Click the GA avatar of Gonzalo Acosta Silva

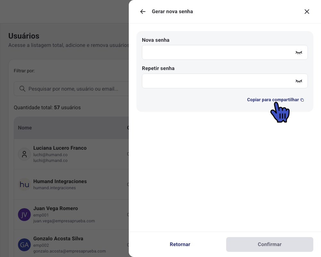click(x=24, y=245)
